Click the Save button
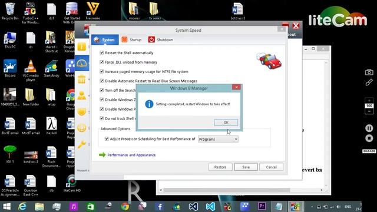377x212 pixels. 246,167
